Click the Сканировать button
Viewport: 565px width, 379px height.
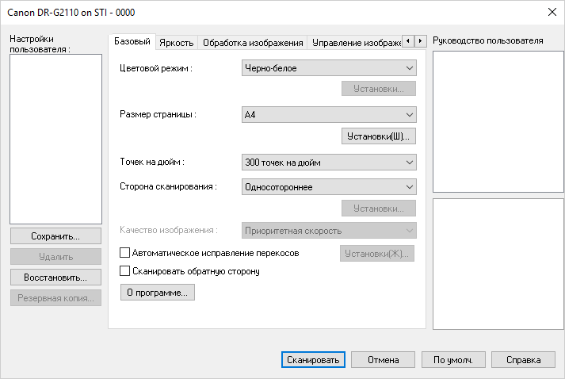point(313,360)
